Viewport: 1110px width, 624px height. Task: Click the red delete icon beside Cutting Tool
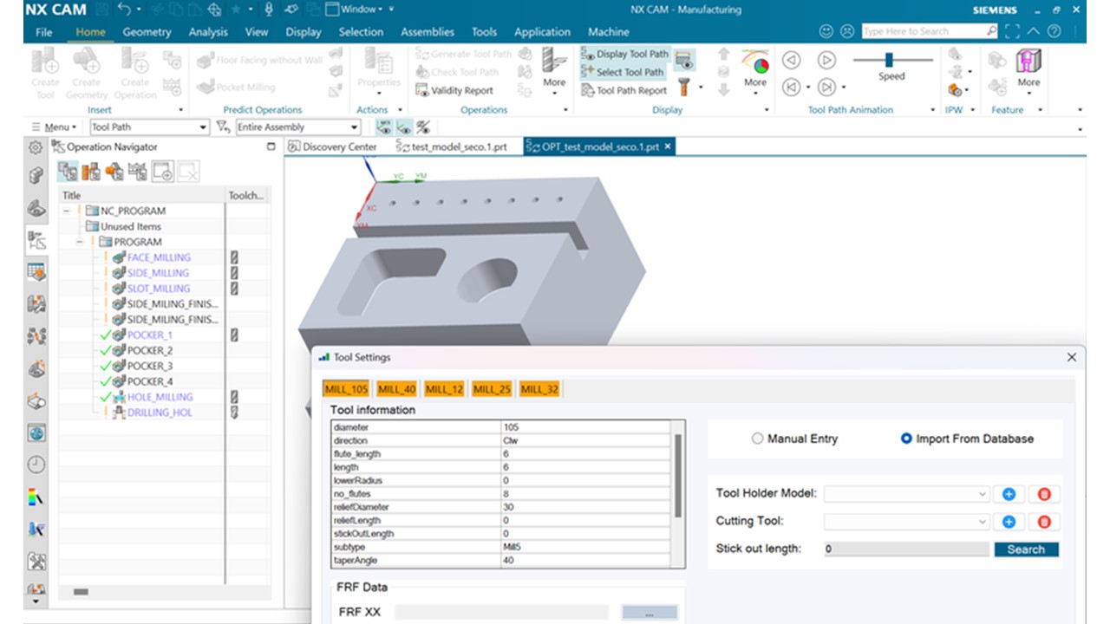click(x=1043, y=521)
